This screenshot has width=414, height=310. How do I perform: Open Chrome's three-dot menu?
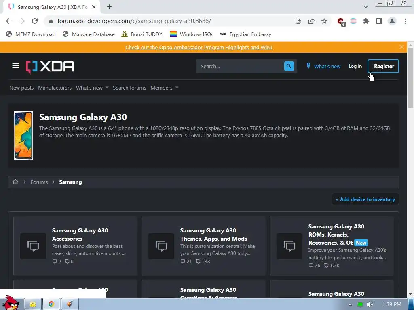(x=405, y=21)
